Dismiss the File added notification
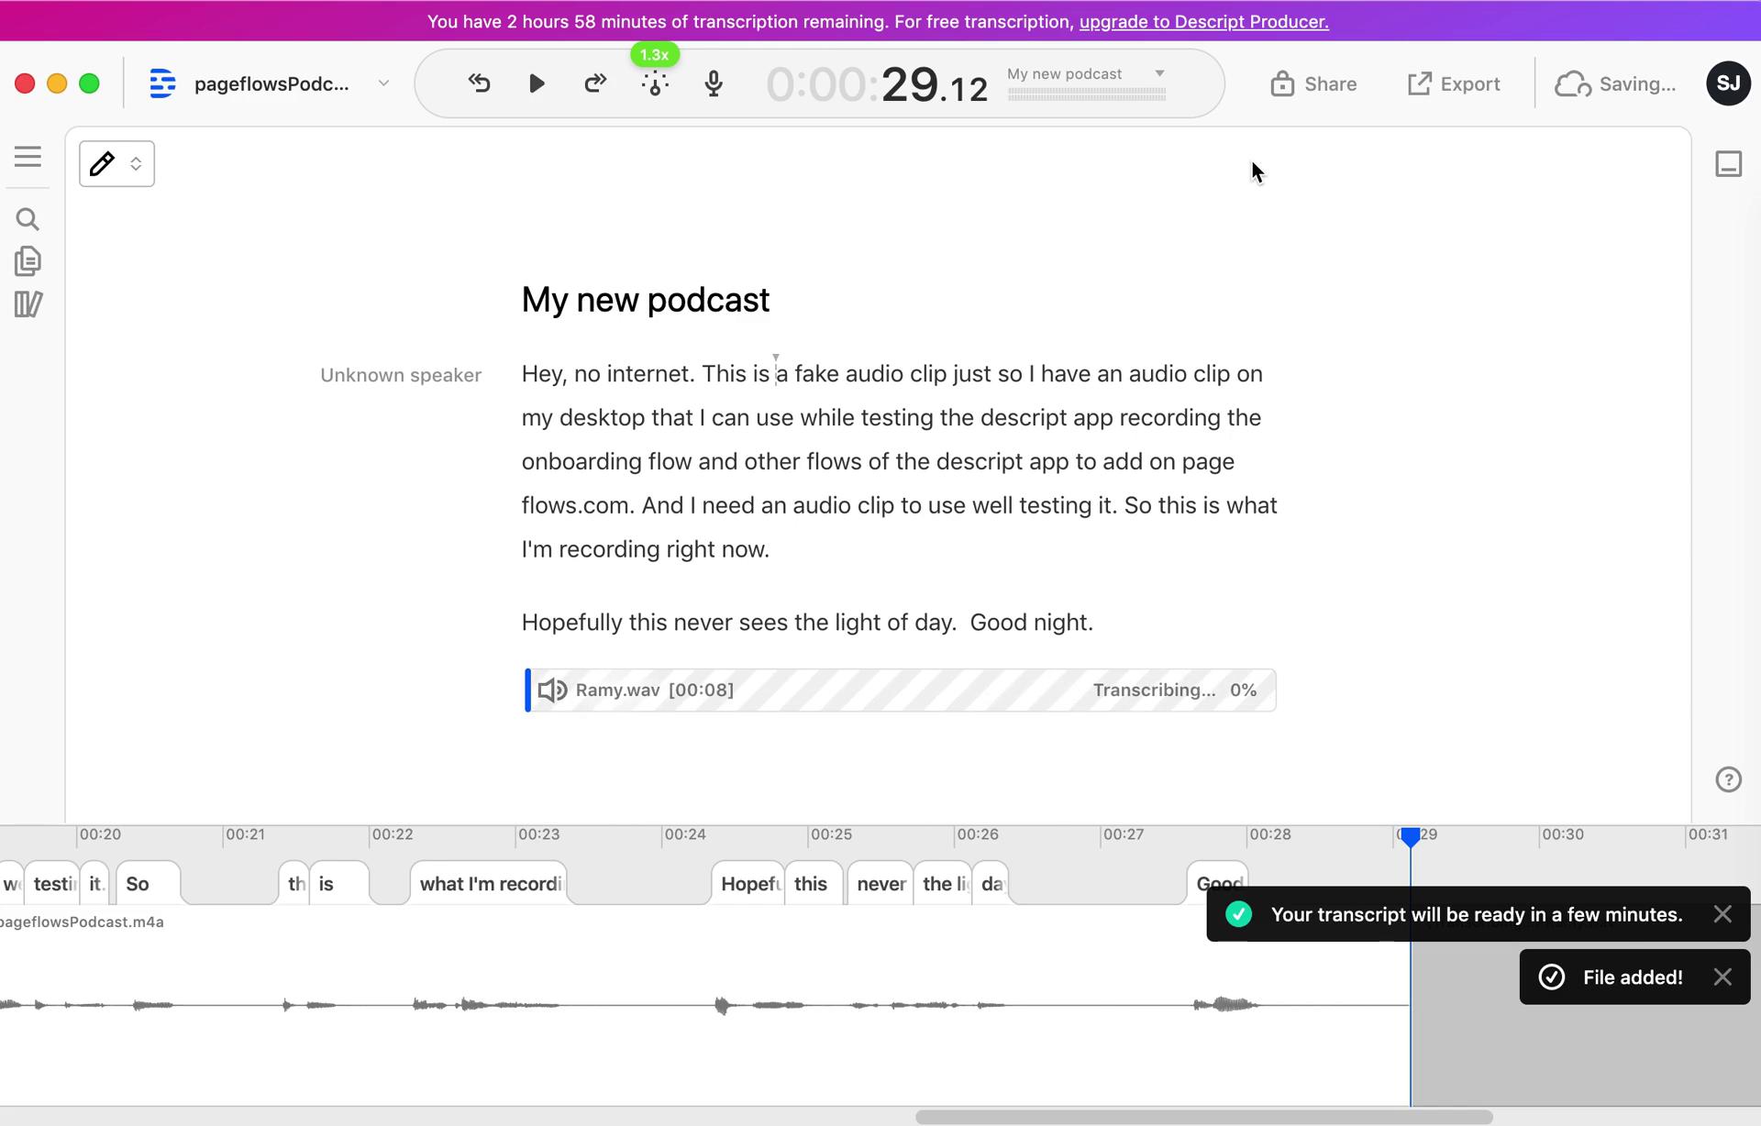The image size is (1761, 1126). coord(1722,977)
